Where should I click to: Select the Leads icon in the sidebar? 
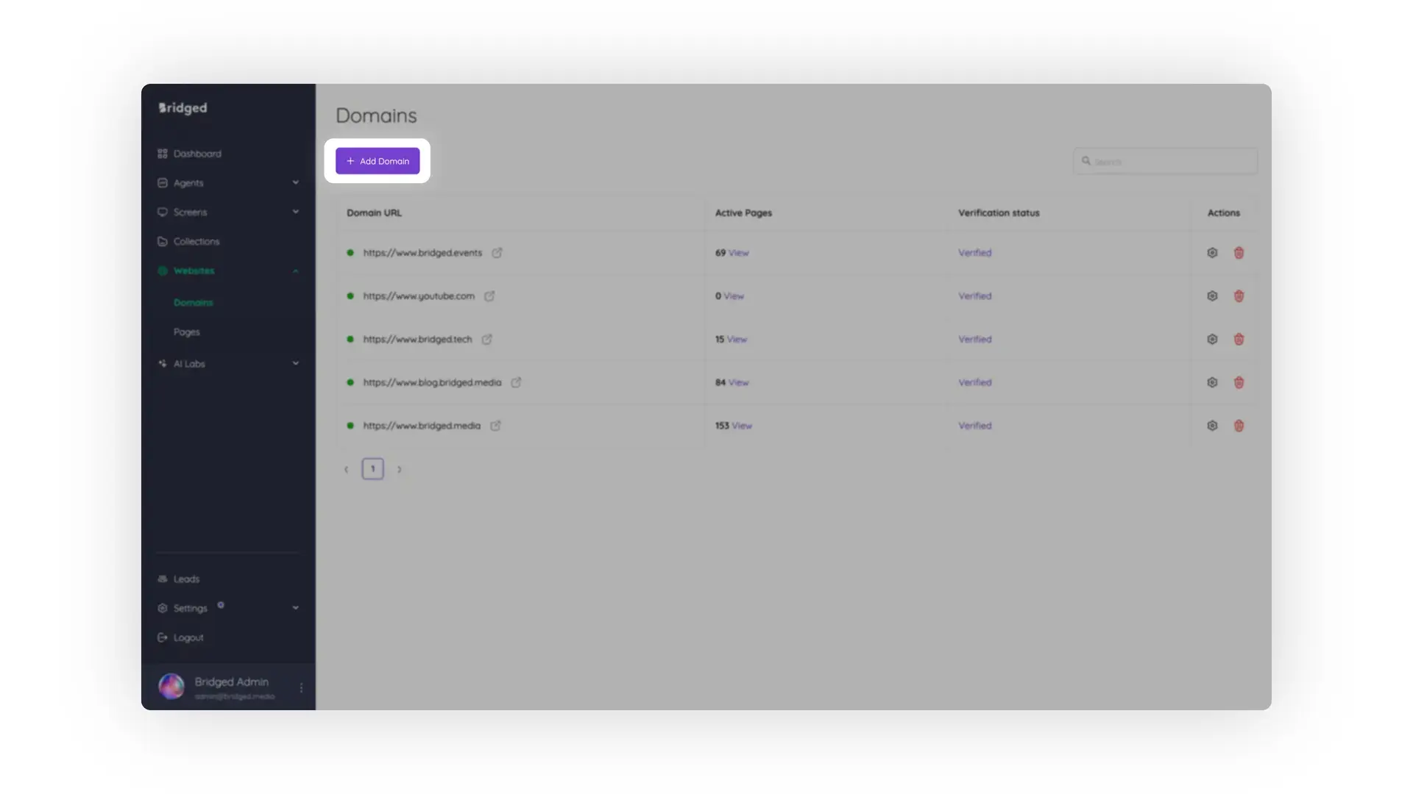(x=163, y=579)
